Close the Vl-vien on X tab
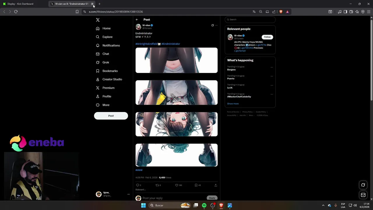This screenshot has height=210, width=373. coord(92,4)
